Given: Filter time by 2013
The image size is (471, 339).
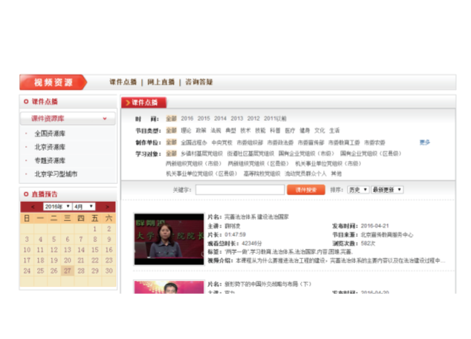Looking at the screenshot, I should 237,119.
